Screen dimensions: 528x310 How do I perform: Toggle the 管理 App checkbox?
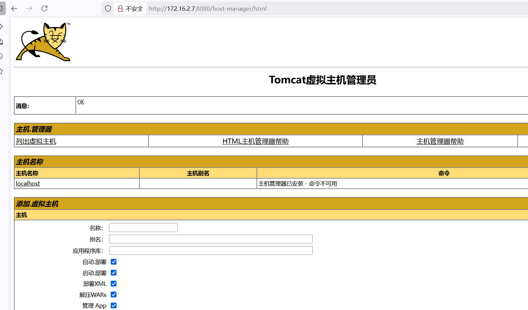point(114,305)
